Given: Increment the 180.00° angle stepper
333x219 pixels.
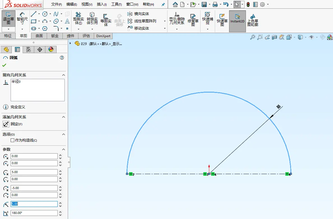Looking at the screenshot, I should [60, 211].
